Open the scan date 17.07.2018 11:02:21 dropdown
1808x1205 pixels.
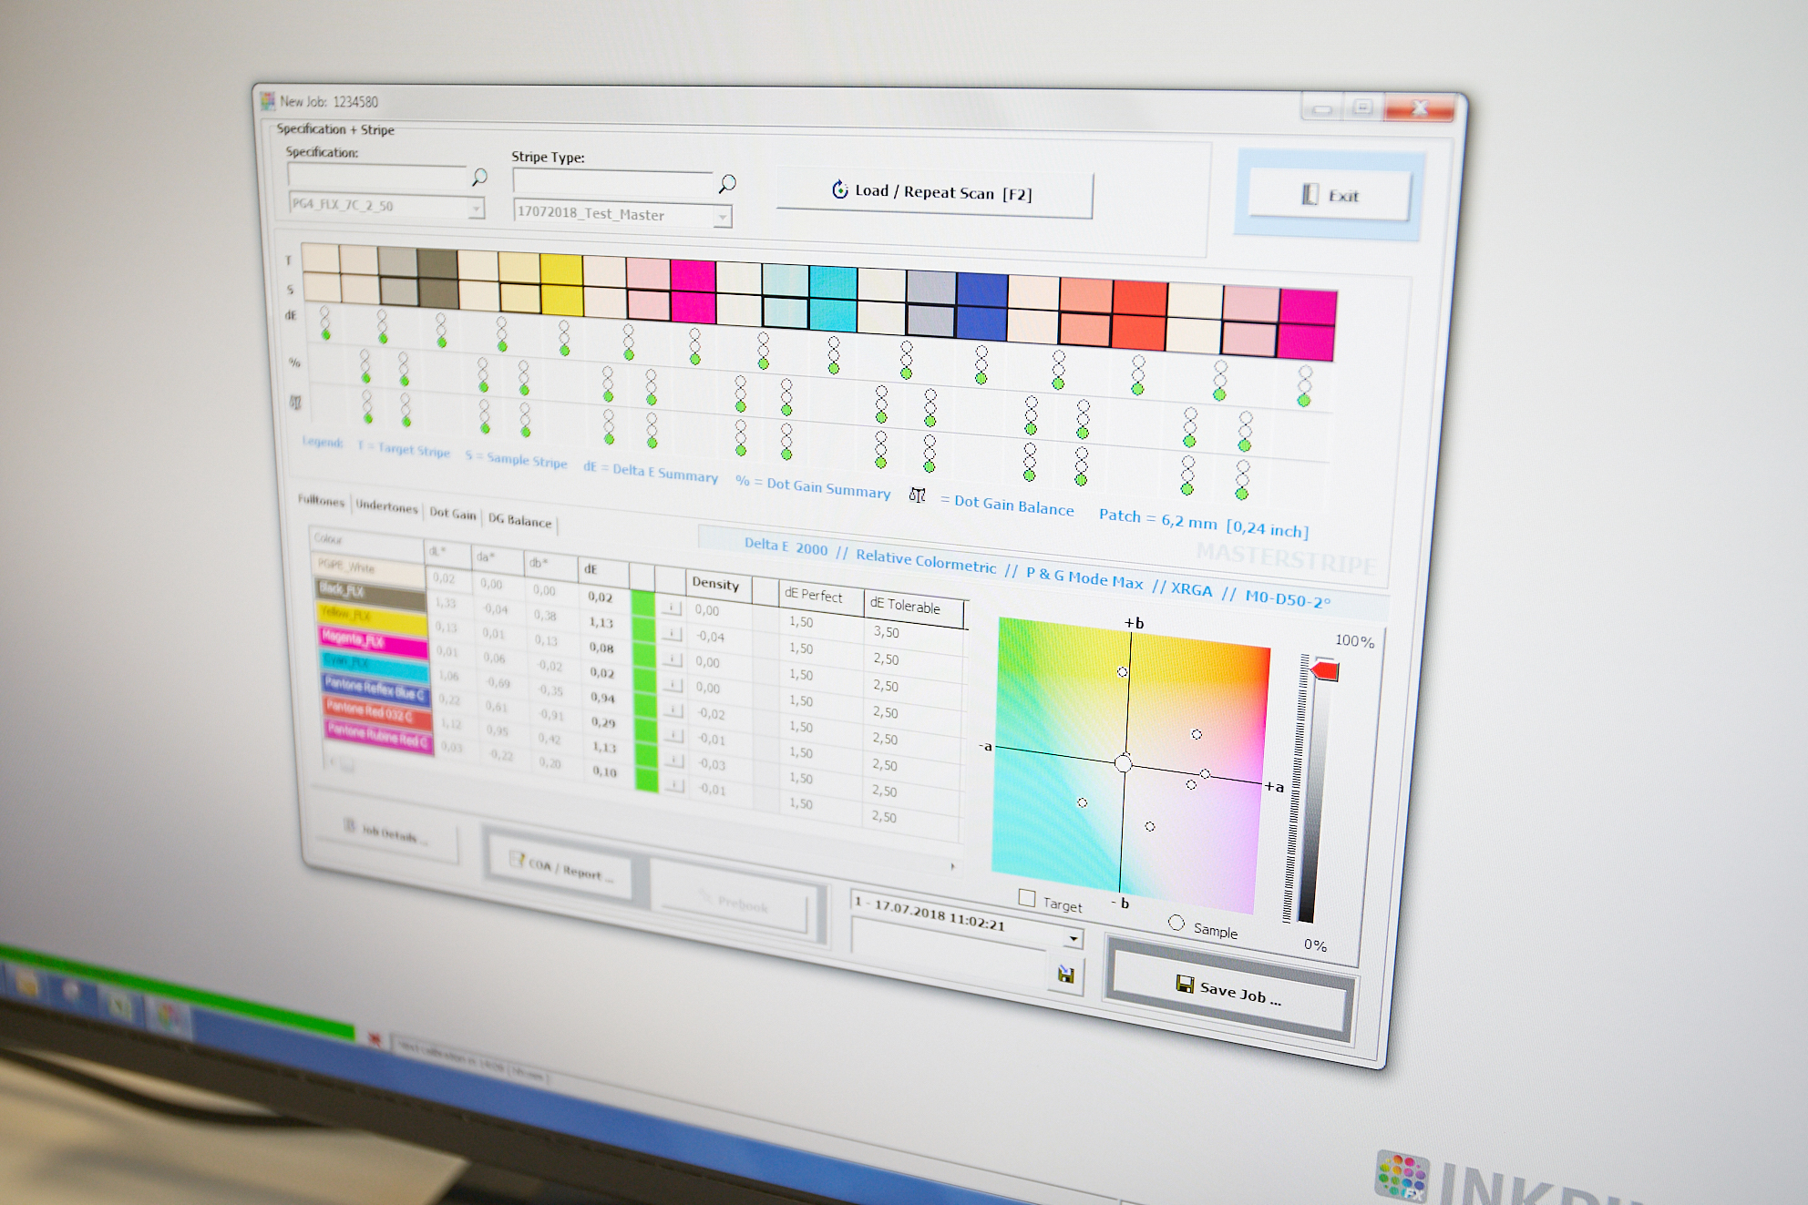coord(1073,938)
